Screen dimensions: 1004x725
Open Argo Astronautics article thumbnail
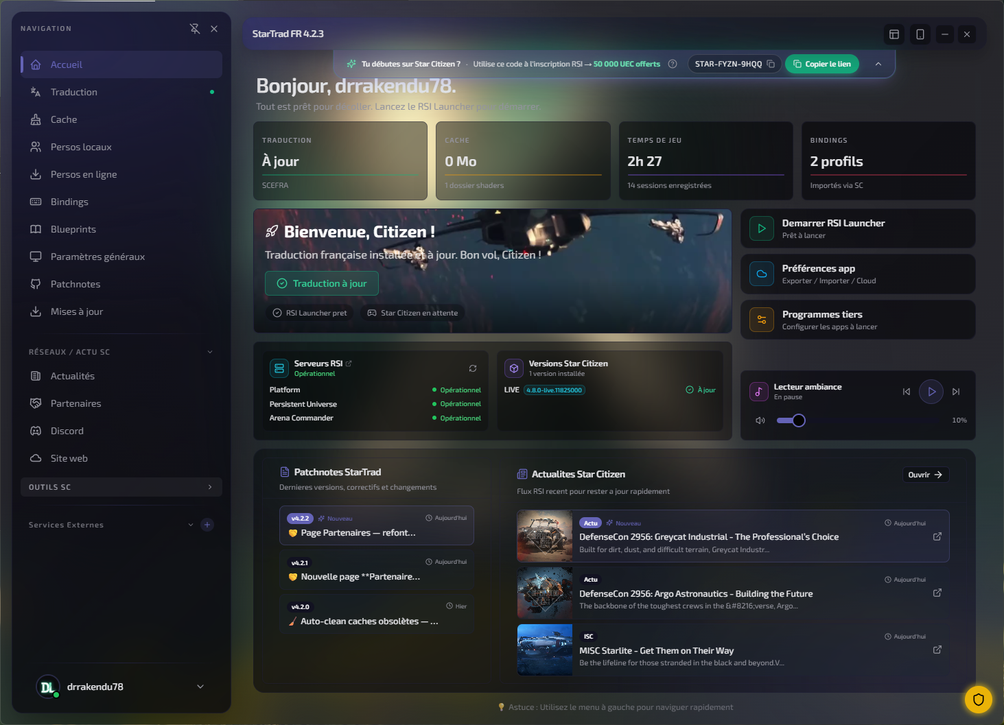point(545,593)
